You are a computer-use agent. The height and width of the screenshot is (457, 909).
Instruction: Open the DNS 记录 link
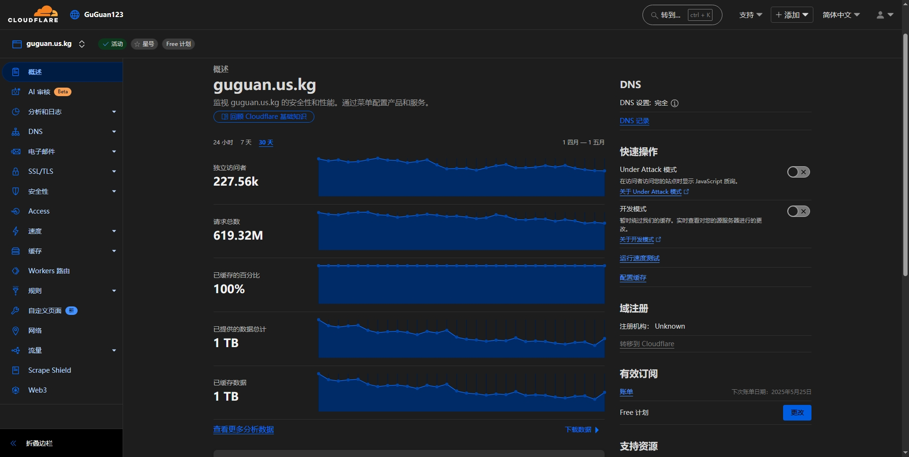tap(634, 121)
